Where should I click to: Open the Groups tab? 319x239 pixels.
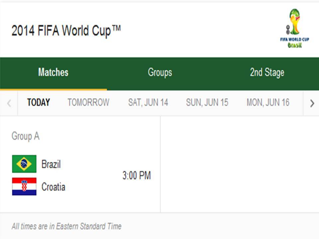(160, 73)
